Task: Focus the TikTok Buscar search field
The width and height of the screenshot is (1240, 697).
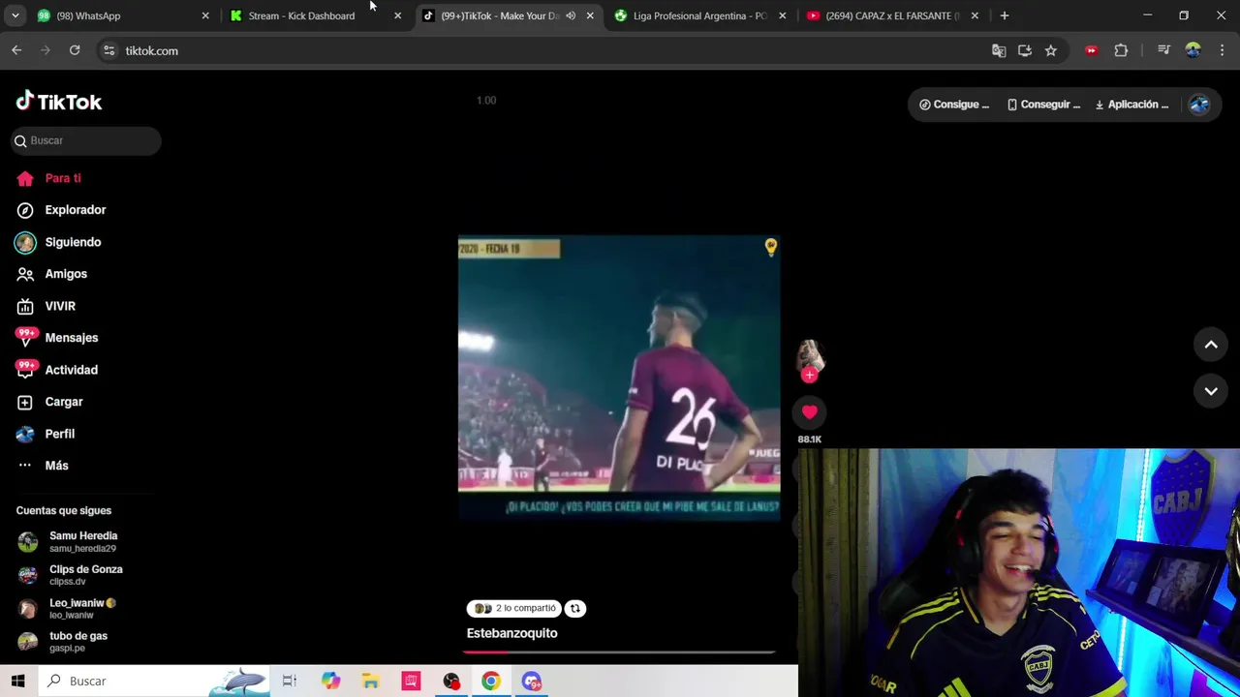Action: tap(86, 140)
